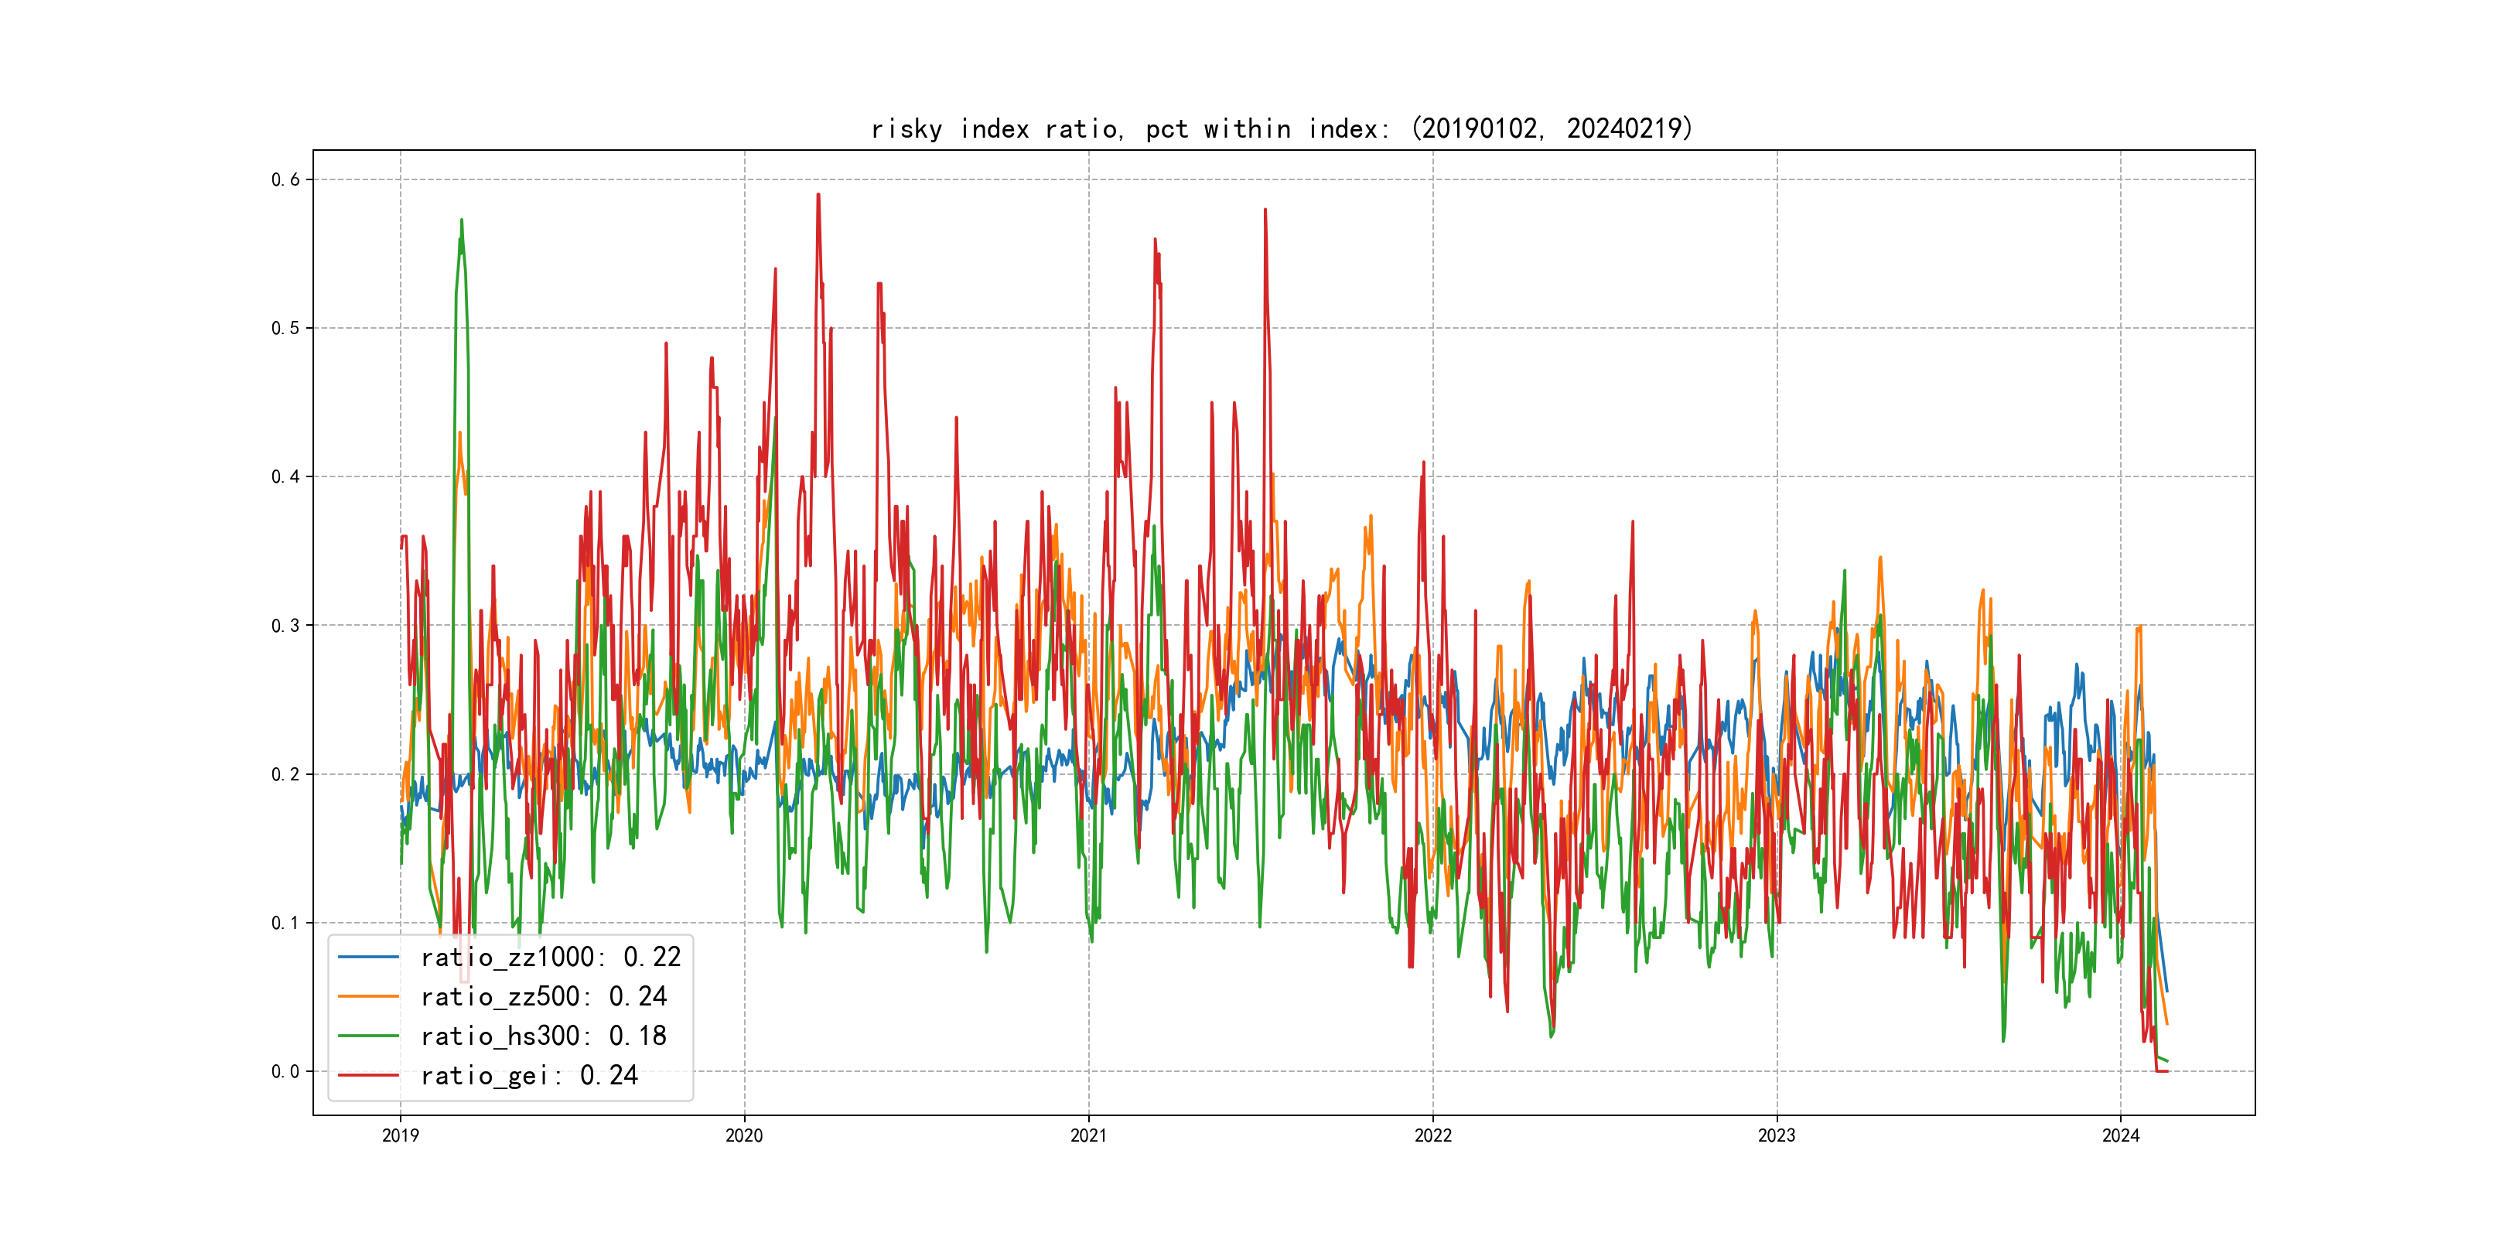2506x1253 pixels.
Task: Click the tallest red peak in 2020
Action: [818, 196]
